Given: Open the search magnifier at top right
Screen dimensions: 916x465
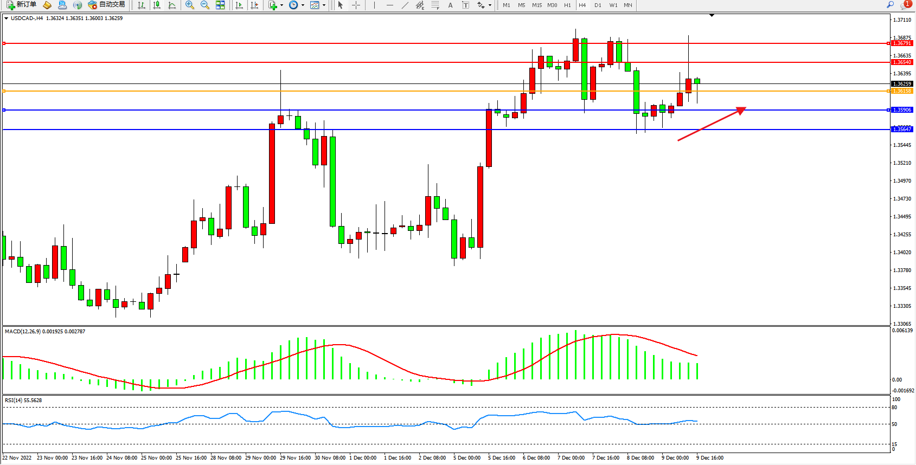Looking at the screenshot, I should [x=890, y=5].
